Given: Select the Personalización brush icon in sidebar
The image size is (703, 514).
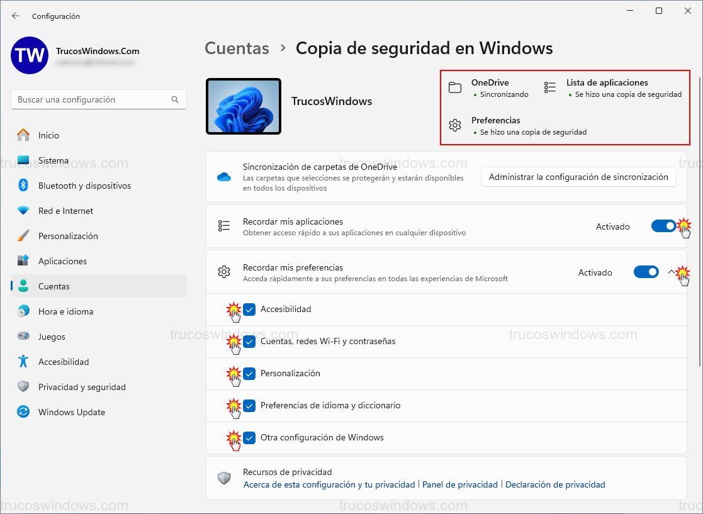Looking at the screenshot, I should 23,236.
